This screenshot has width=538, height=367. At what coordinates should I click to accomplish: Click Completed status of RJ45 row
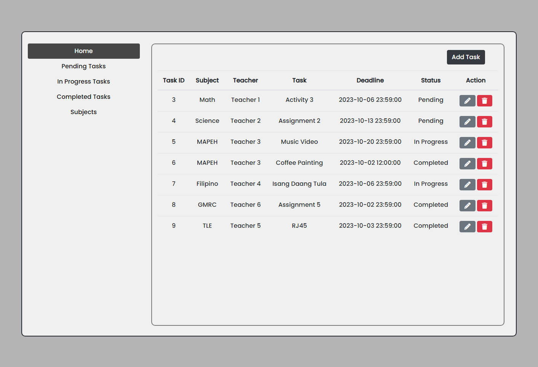(x=431, y=226)
